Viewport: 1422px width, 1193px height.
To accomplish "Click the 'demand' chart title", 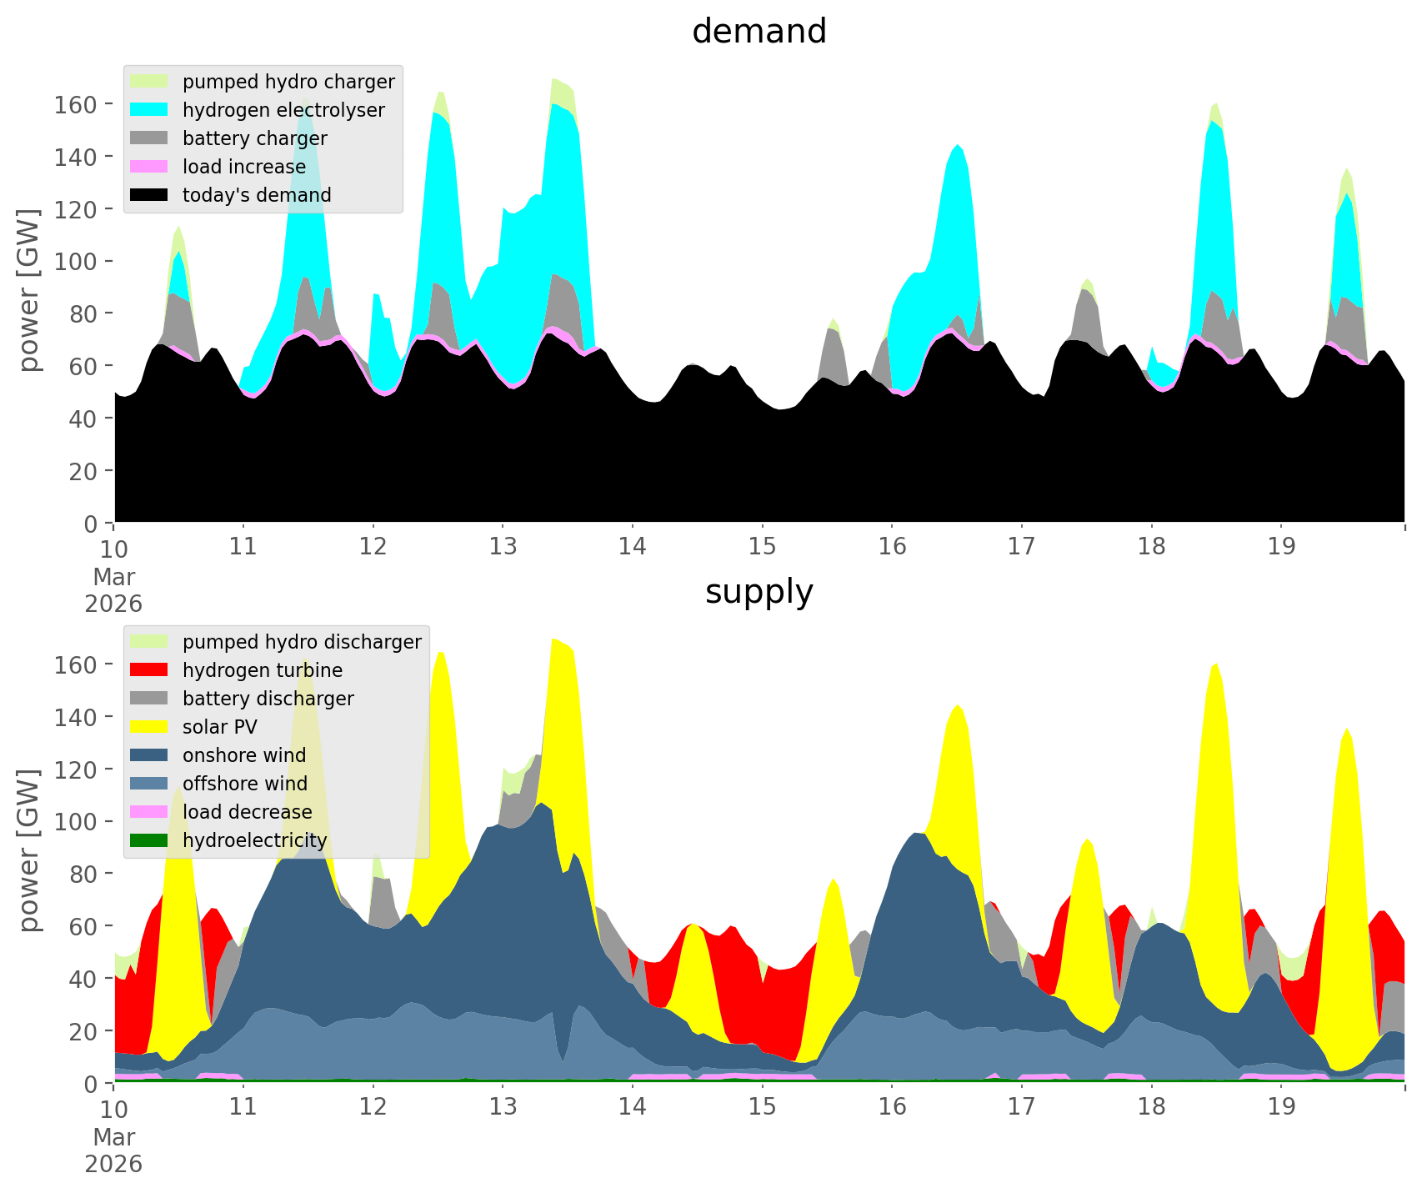I will click(759, 32).
